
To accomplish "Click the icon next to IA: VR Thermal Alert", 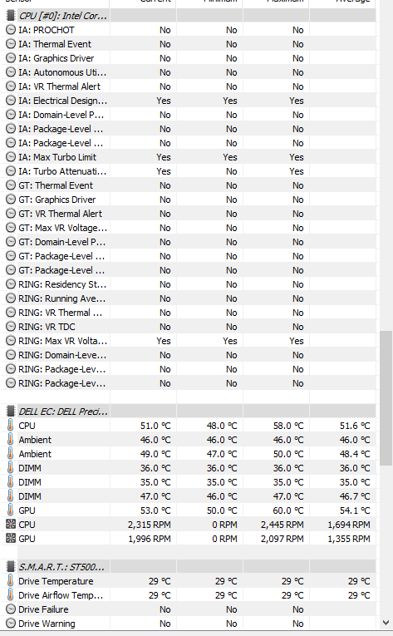I will point(11,86).
